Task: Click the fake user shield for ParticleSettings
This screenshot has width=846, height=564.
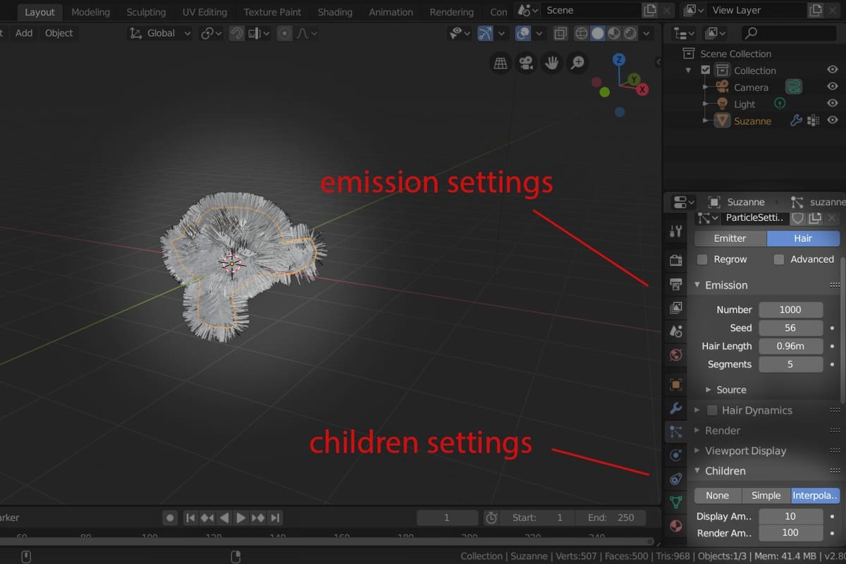Action: coord(798,218)
